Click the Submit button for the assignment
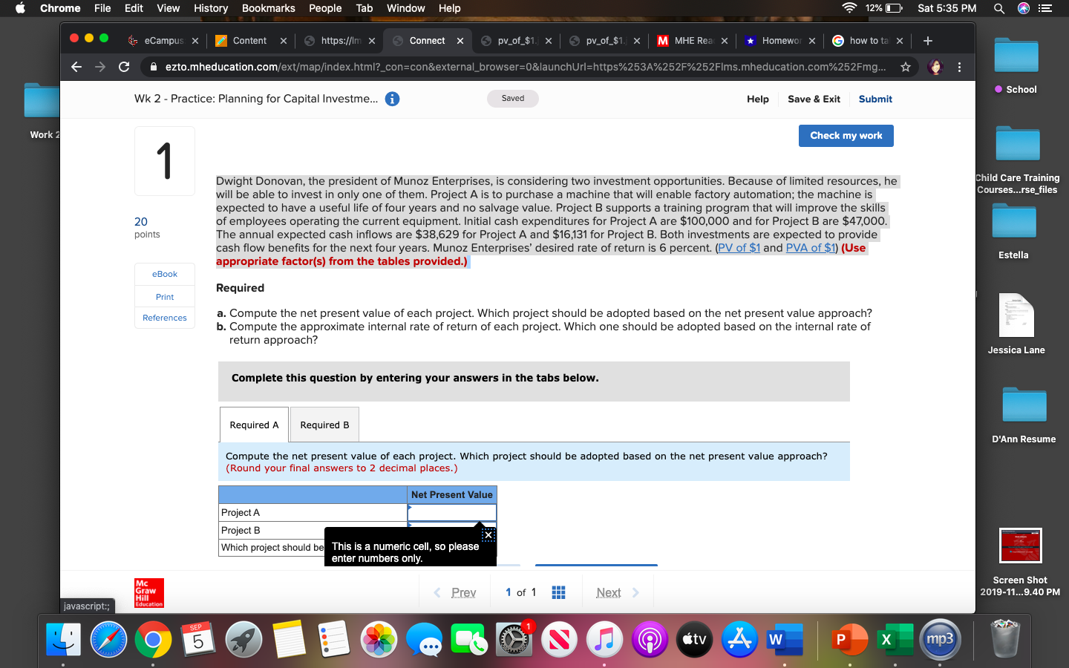Viewport: 1069px width, 668px height. 875,98
